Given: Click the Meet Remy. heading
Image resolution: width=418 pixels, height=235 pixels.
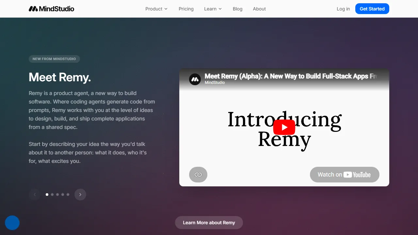Looking at the screenshot, I should point(60,77).
